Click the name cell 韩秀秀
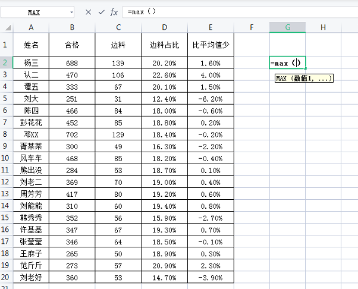Viewport: 358px width, 289px height. (31, 218)
